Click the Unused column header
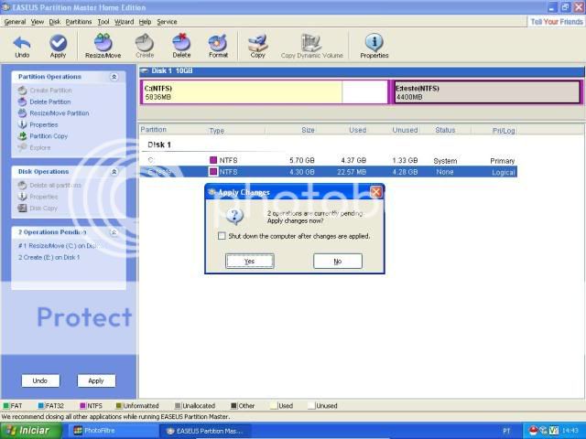This screenshot has height=439, width=586. pyautogui.click(x=405, y=130)
